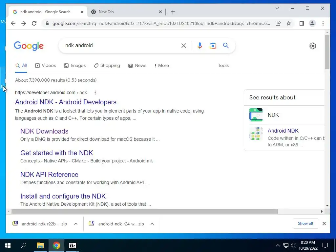Open site info via the padlock icon

[47, 23]
